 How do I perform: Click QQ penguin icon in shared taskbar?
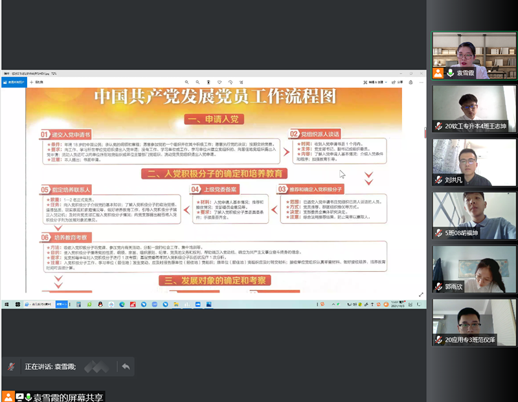coord(100,304)
